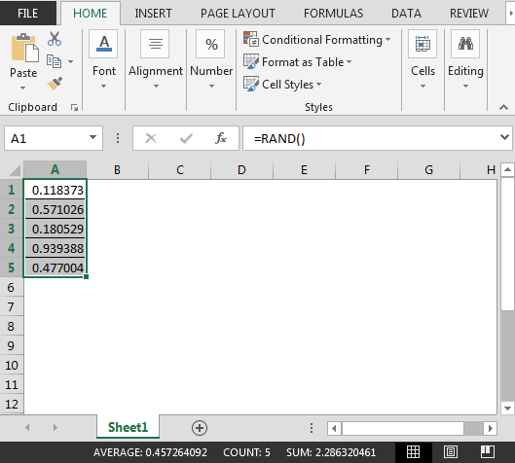
Task: Select column G header
Action: 428,169
